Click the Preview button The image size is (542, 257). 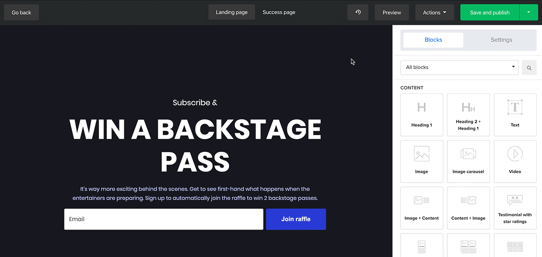pyautogui.click(x=391, y=12)
